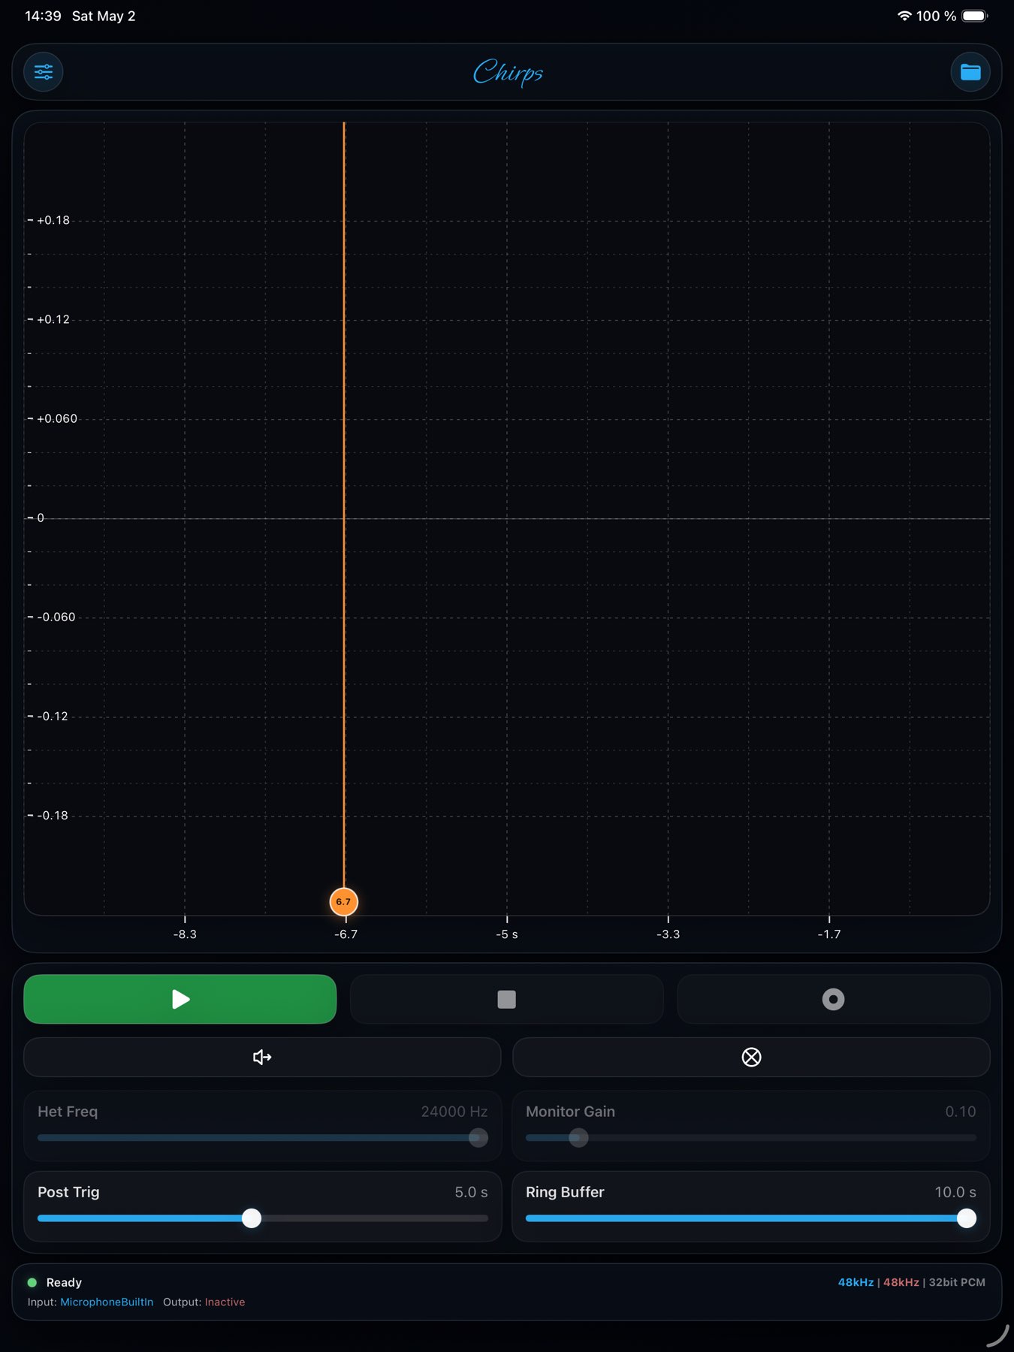This screenshot has height=1352, width=1014.
Task: Click the Het Freq label
Action: (x=68, y=1112)
